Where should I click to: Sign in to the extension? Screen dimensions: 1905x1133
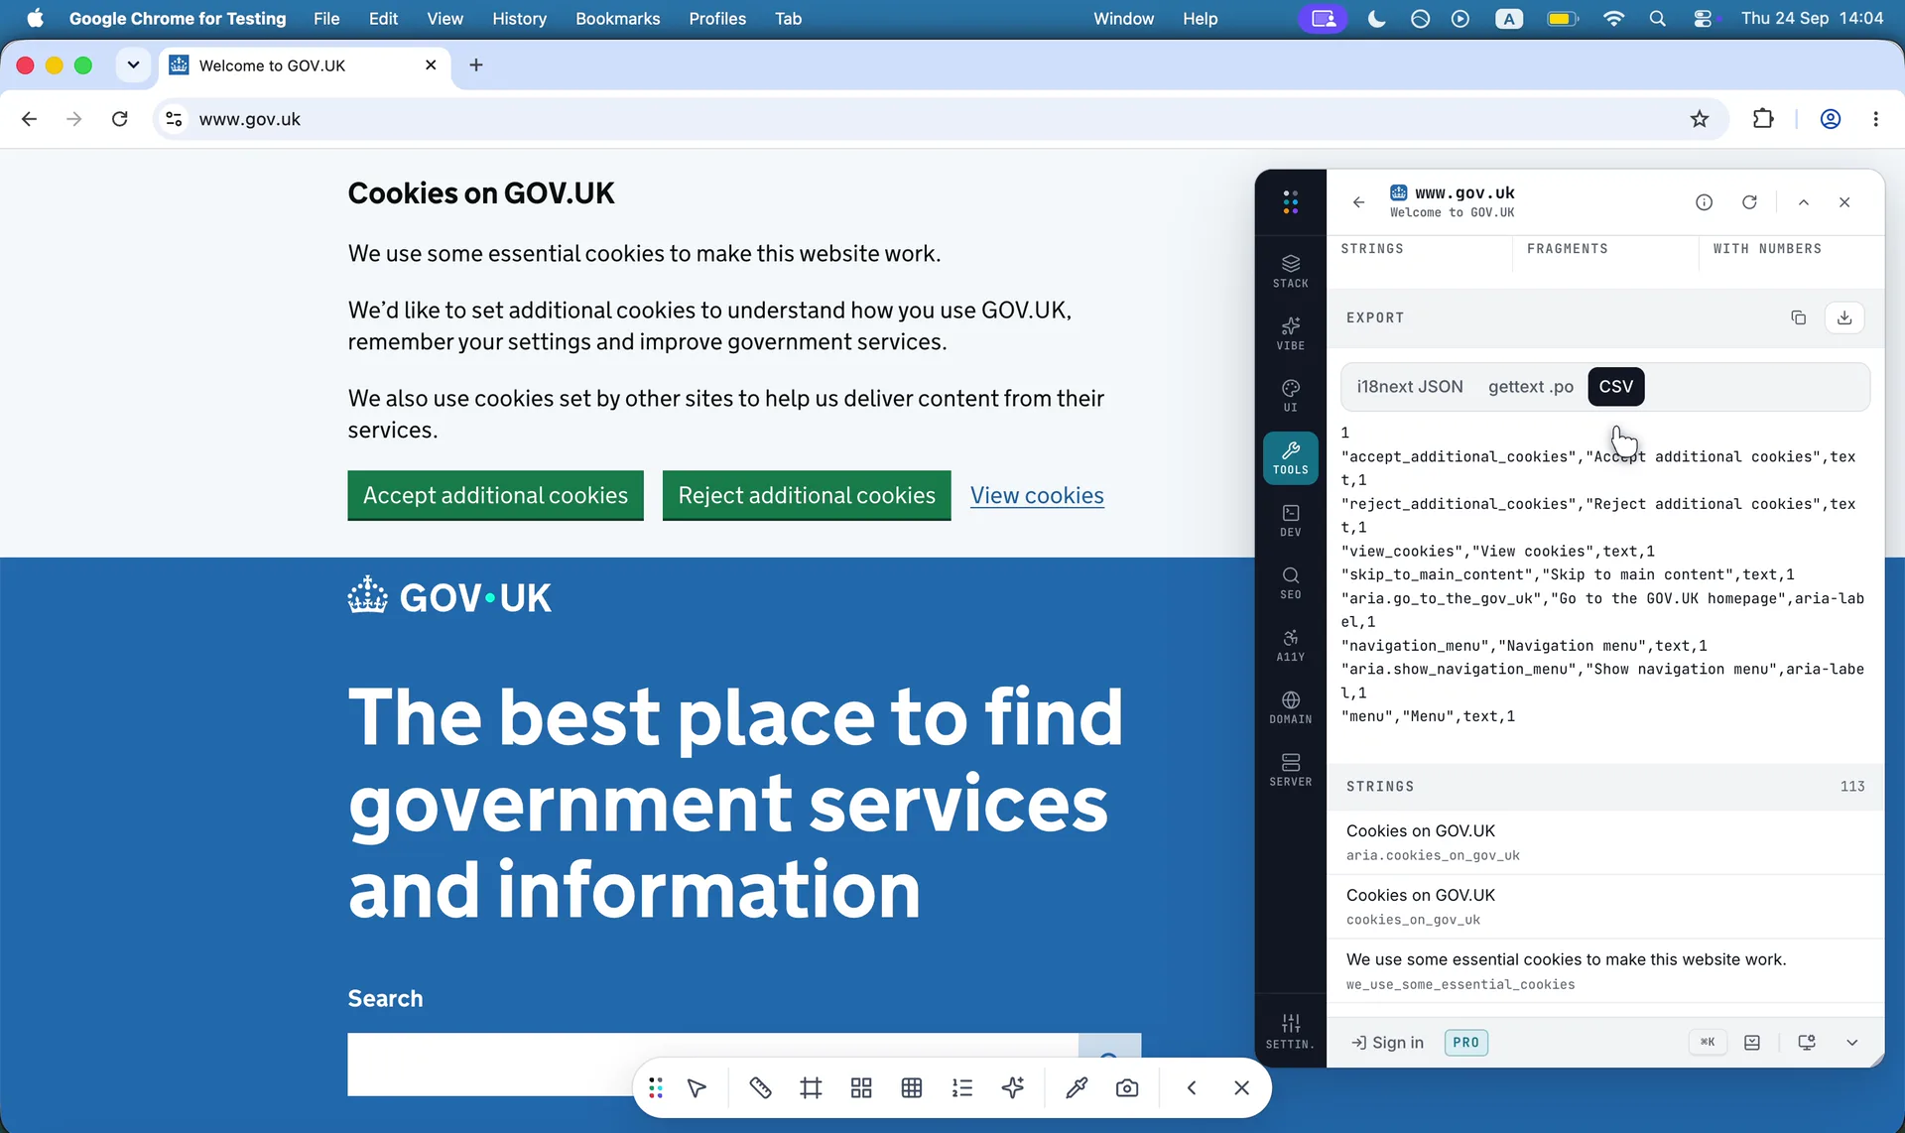(x=1388, y=1042)
